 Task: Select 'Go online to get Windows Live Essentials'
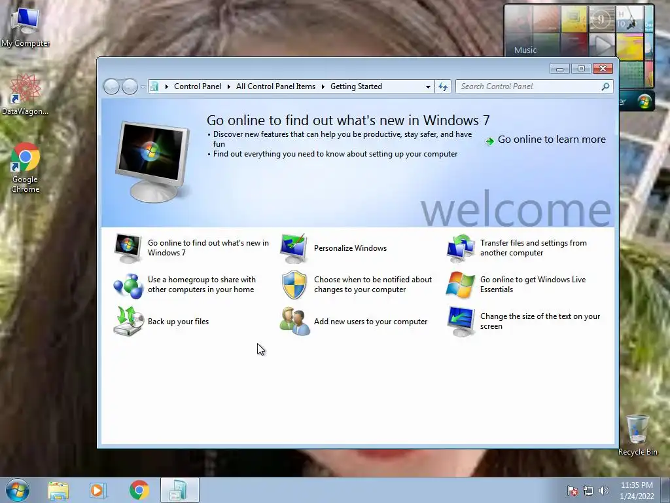pos(533,284)
